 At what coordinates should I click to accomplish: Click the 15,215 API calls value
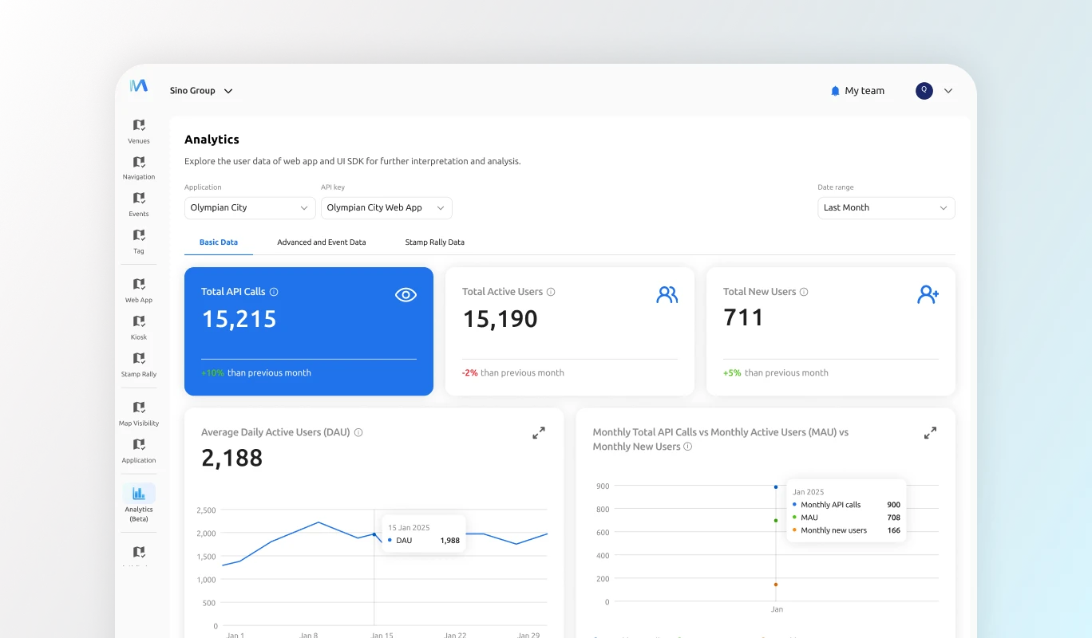239,319
